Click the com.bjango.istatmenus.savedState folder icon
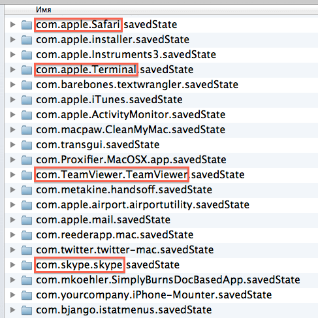 click(27, 310)
